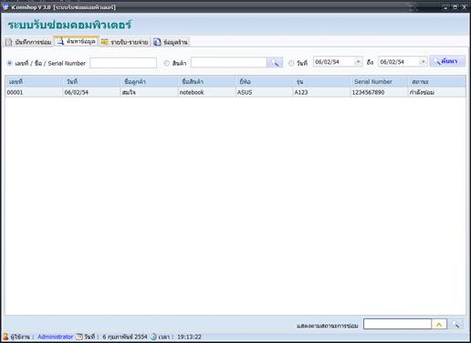Open the repair record tab (บันทึกการซ่อม)

point(28,42)
